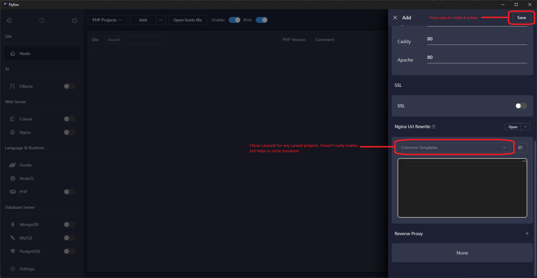This screenshot has height=278, width=537.
Task: Turn on the Nginx service toggle
Action: (69, 132)
